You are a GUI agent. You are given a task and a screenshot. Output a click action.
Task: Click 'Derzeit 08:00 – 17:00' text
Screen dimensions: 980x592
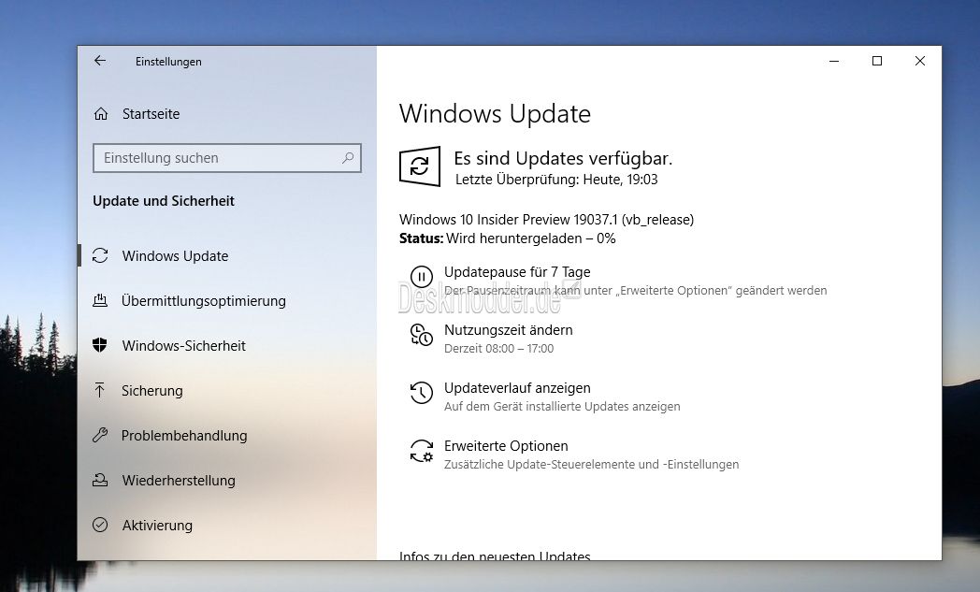pyautogui.click(x=498, y=349)
